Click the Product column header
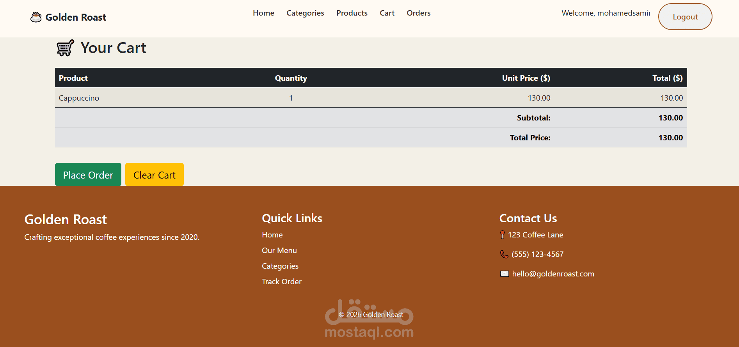The width and height of the screenshot is (739, 347). [x=73, y=78]
